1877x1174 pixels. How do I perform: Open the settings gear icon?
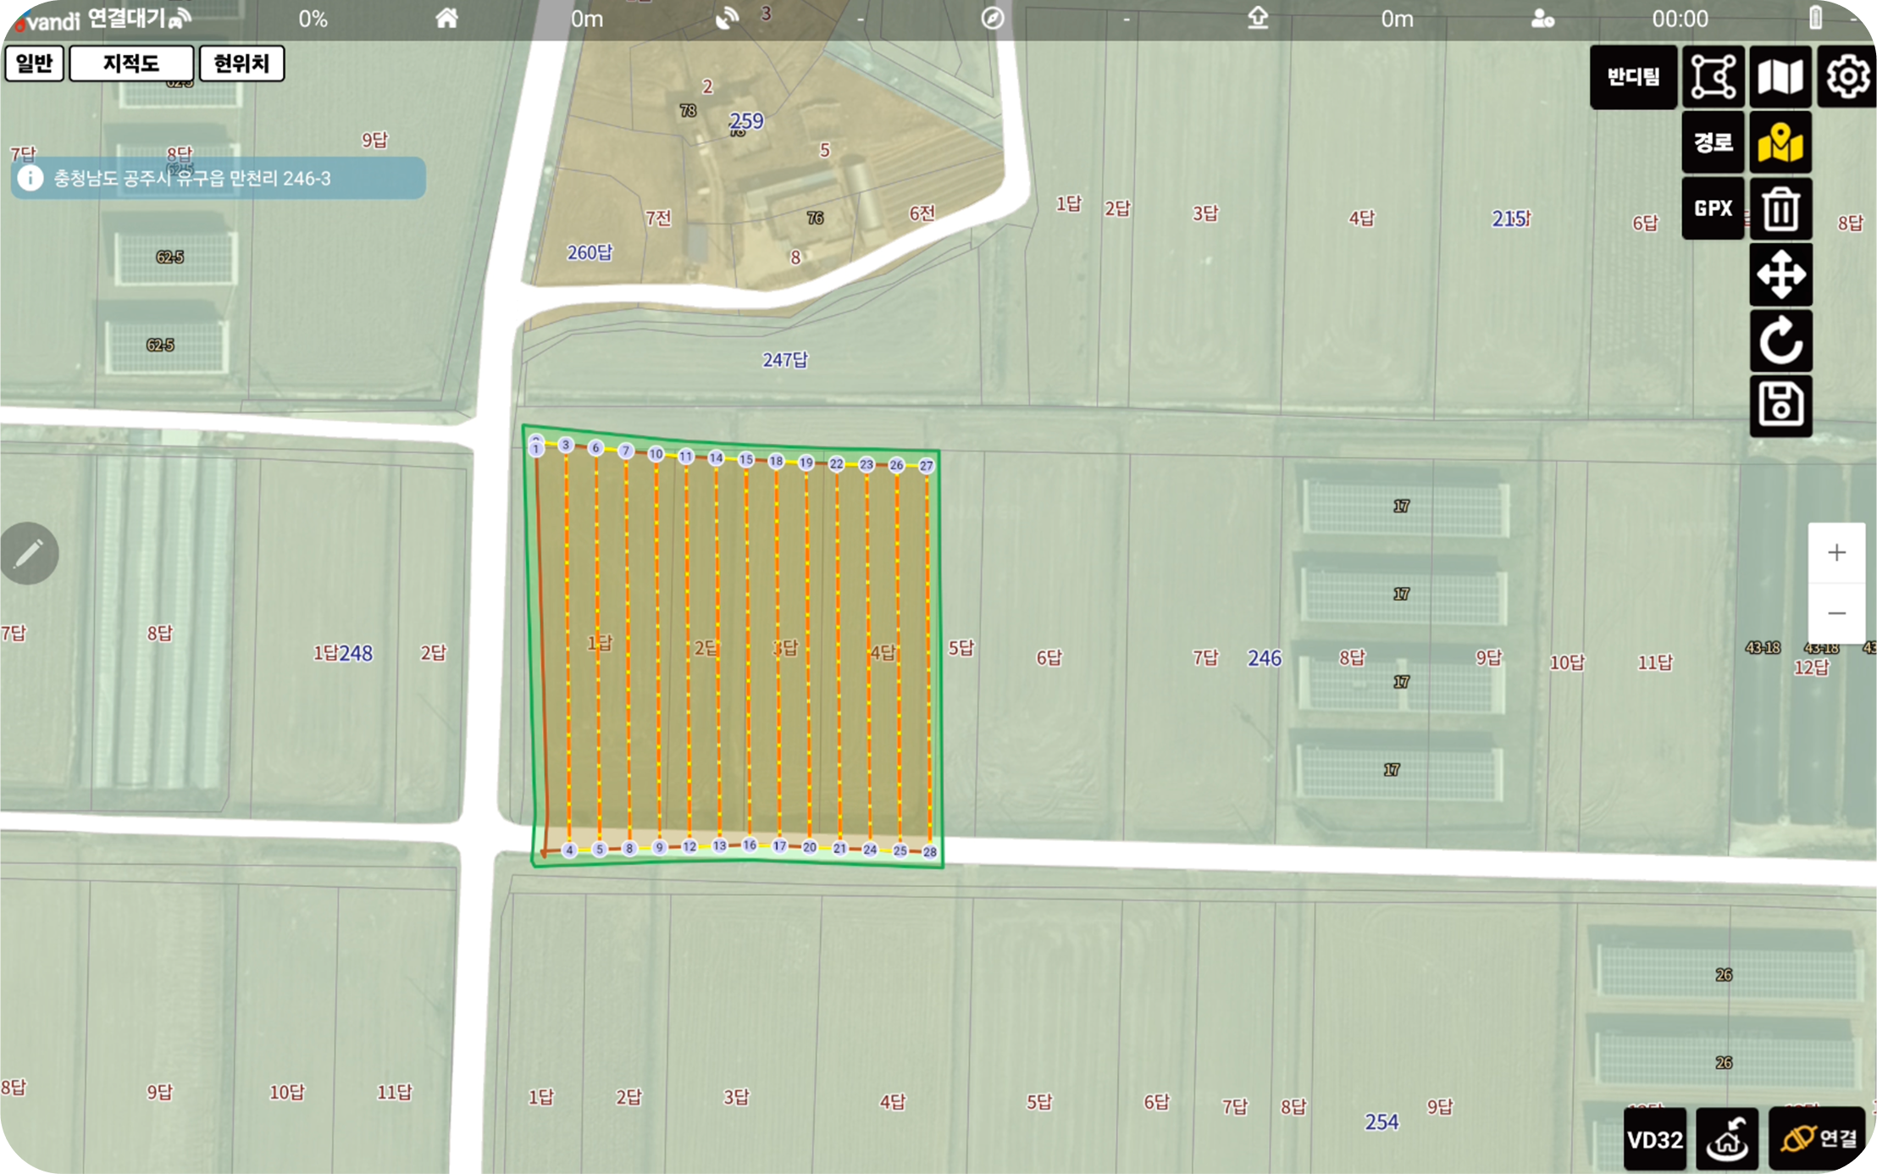[x=1847, y=77]
